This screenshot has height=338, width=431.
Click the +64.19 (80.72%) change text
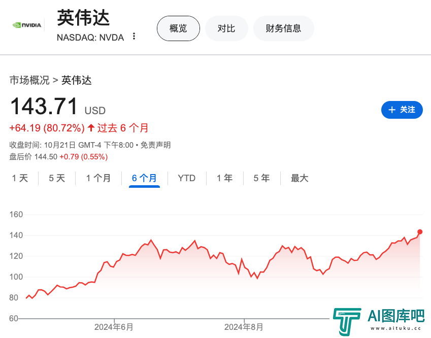[47, 128]
